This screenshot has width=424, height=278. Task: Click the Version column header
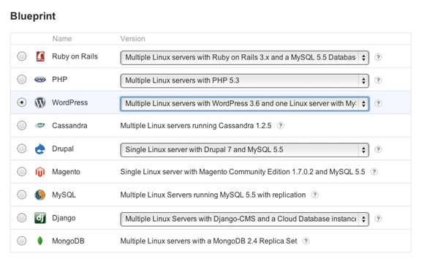[x=133, y=39]
